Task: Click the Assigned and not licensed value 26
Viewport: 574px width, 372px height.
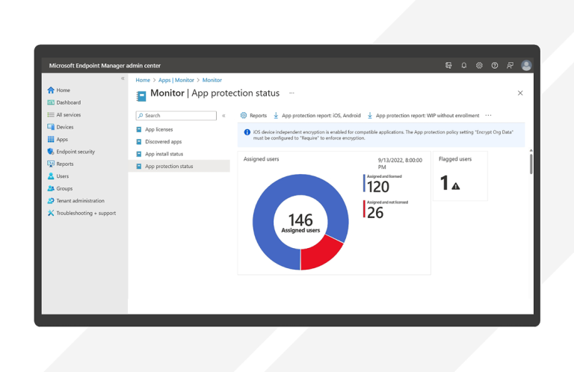Action: pos(375,213)
